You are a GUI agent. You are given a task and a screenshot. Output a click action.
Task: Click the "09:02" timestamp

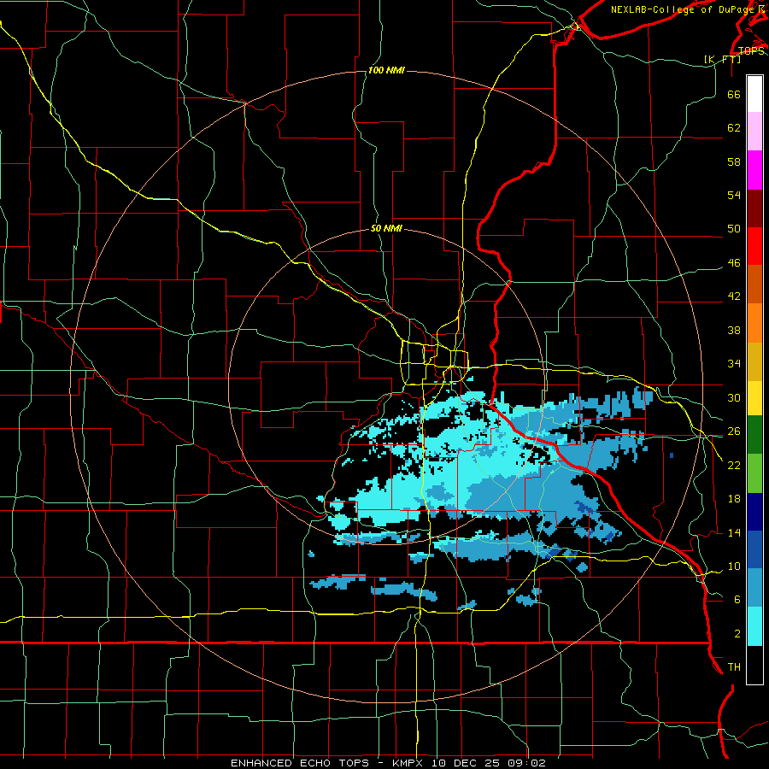point(526,763)
